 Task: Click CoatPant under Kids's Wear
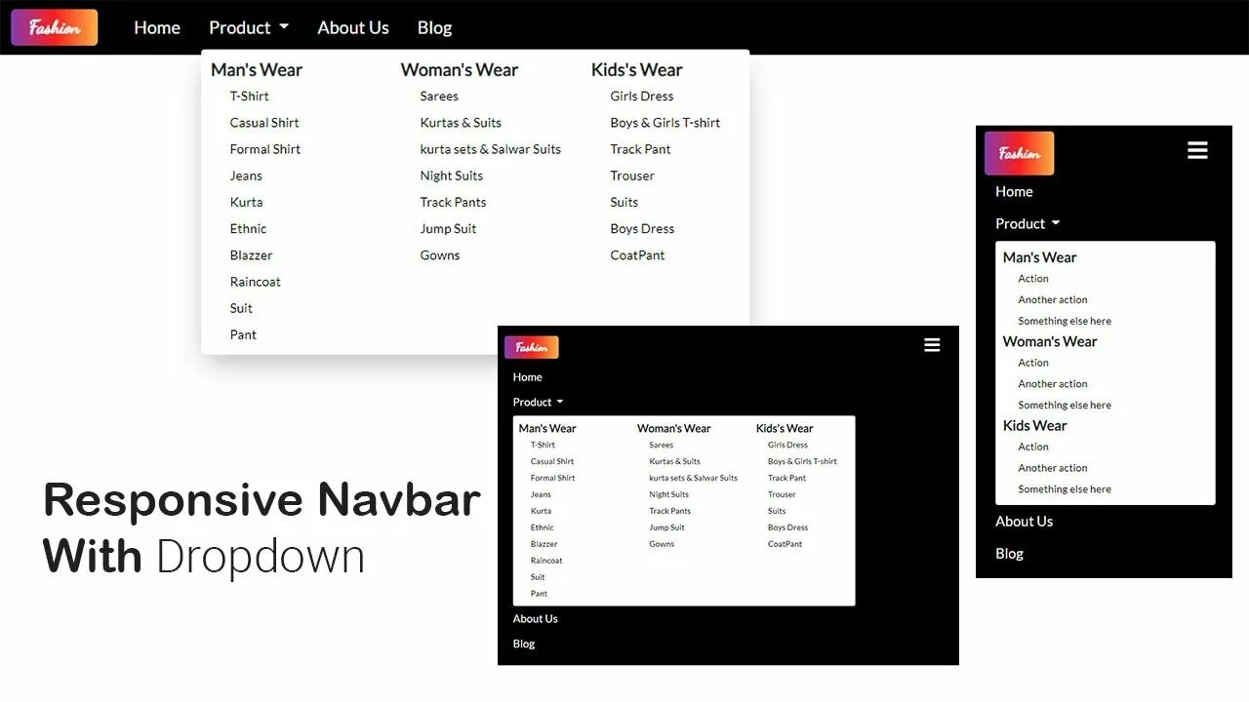pos(637,254)
